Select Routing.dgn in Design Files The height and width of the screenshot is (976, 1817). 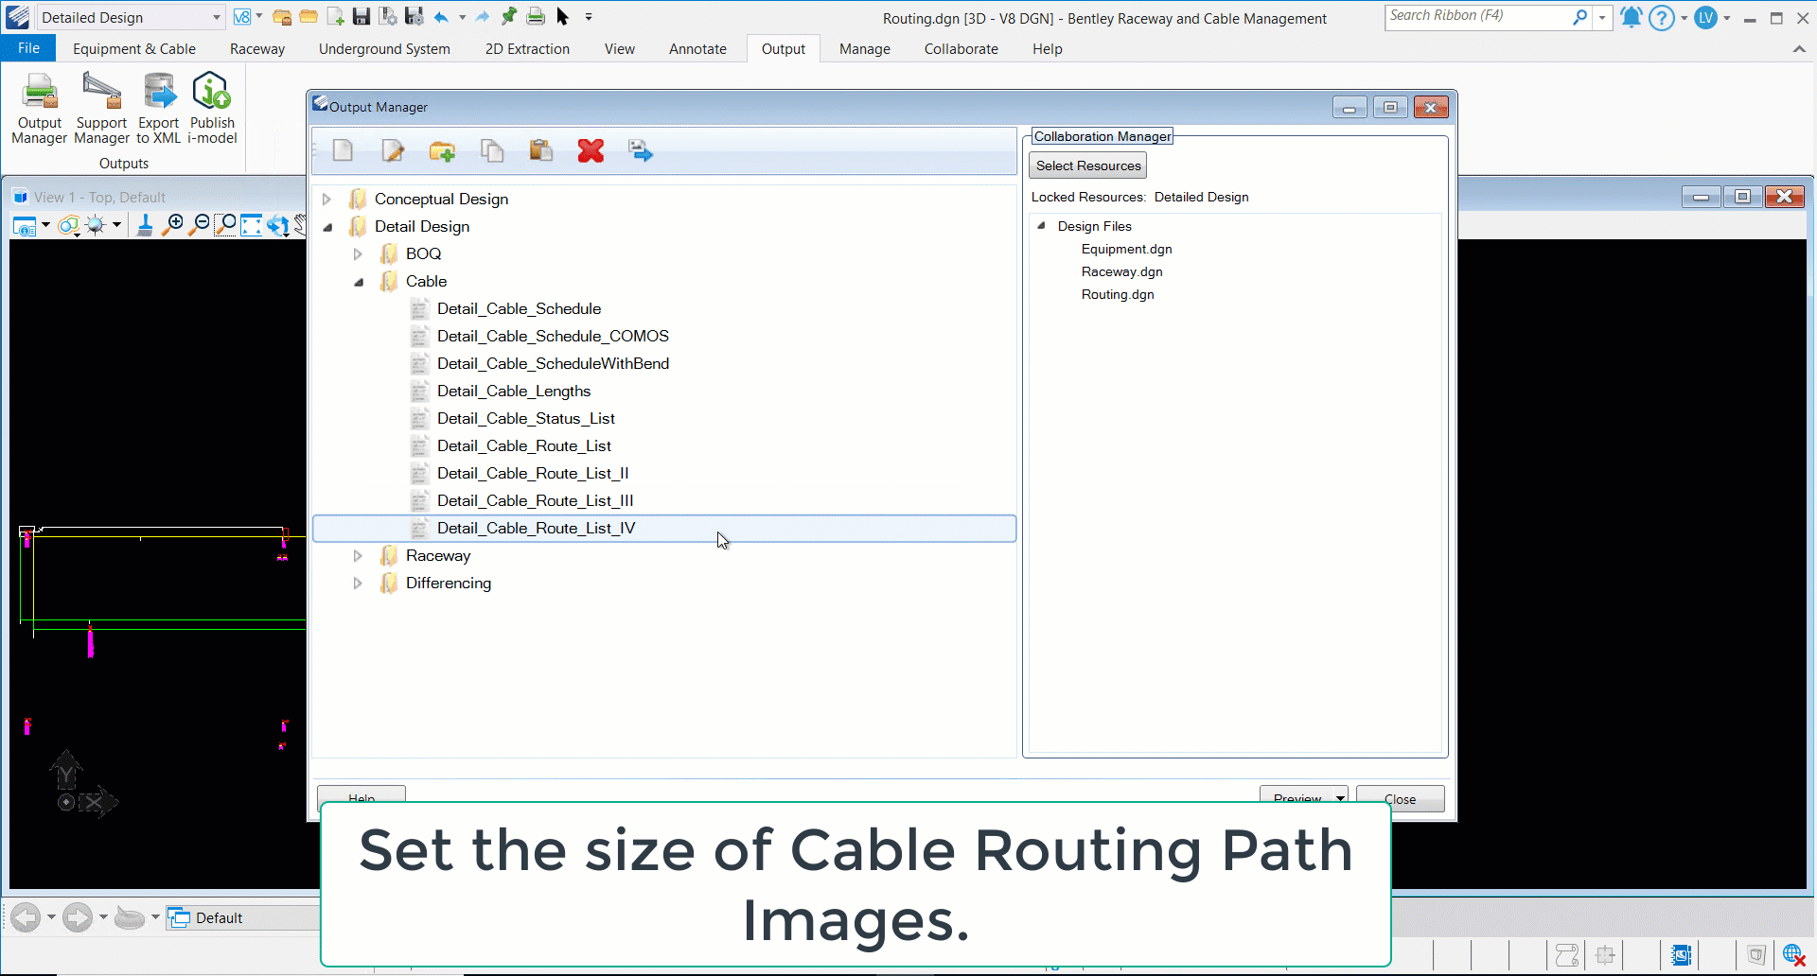point(1118,294)
